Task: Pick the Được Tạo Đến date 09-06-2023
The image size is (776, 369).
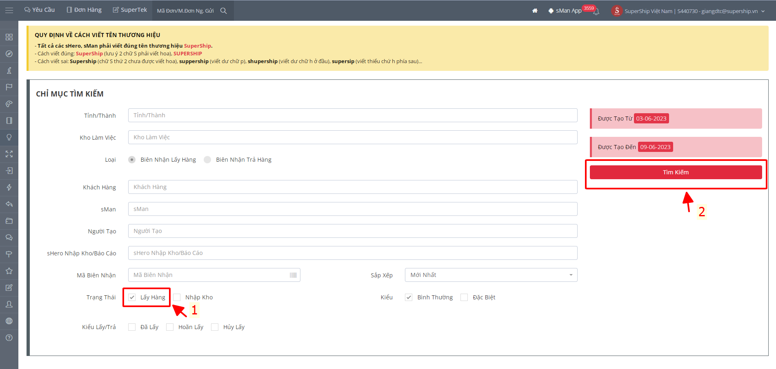Action: 655,147
